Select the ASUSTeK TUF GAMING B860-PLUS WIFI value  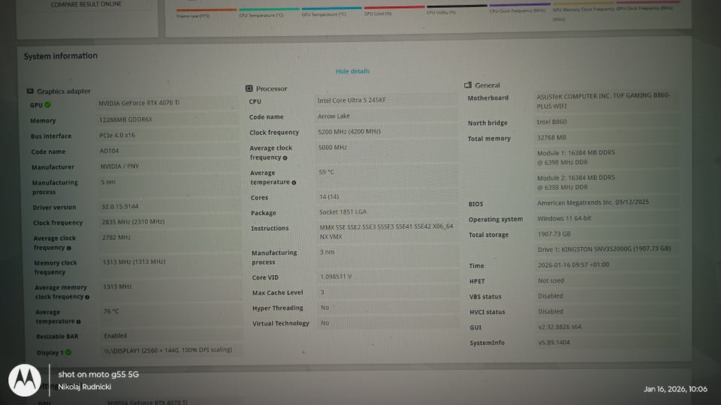click(x=603, y=100)
